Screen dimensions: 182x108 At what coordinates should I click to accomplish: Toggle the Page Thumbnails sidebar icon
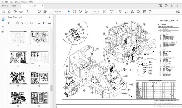click(x=3, y=19)
